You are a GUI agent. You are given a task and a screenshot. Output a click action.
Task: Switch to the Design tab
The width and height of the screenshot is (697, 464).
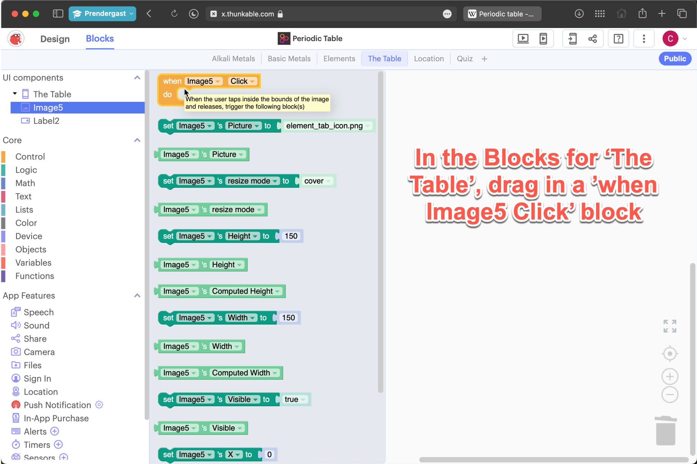55,39
